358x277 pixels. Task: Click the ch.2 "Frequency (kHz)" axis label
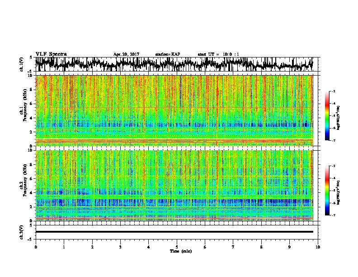25,180
